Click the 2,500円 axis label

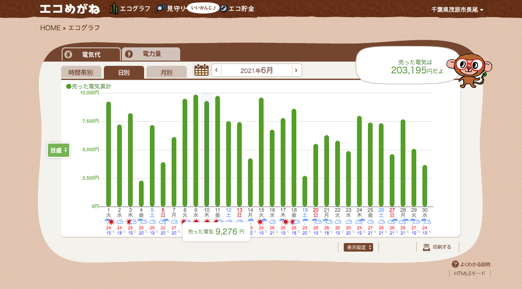click(x=91, y=178)
